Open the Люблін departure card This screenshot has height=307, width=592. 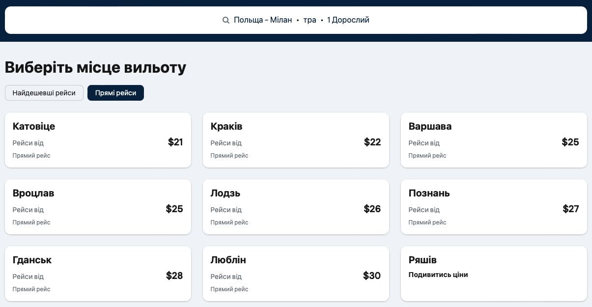pyautogui.click(x=296, y=274)
